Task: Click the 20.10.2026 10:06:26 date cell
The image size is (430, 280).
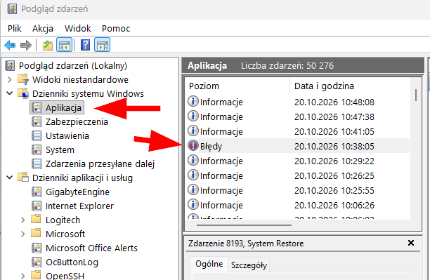Action: click(x=334, y=205)
